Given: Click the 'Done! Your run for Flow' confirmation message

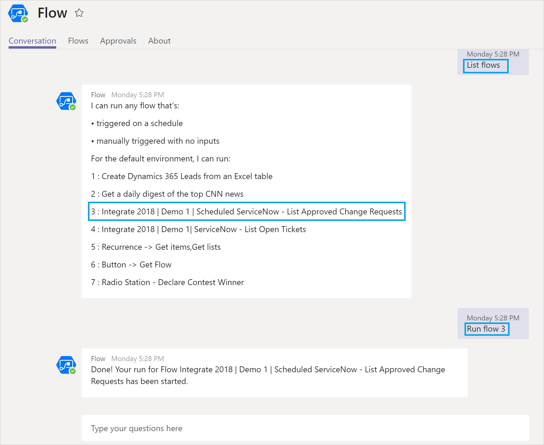Looking at the screenshot, I should click(x=268, y=375).
